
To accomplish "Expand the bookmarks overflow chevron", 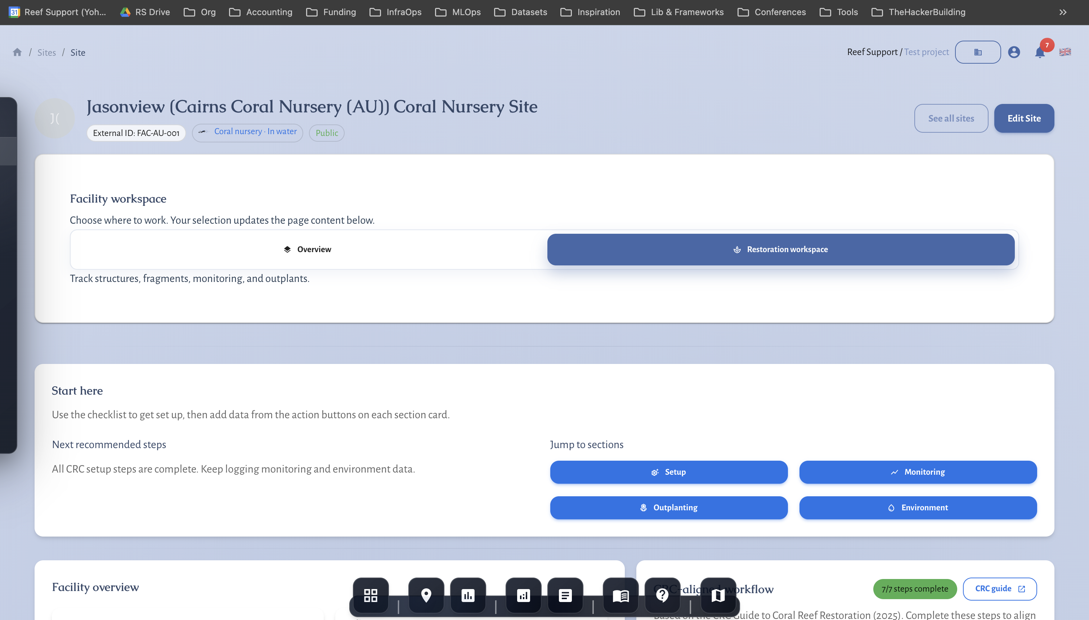I will 1063,12.
